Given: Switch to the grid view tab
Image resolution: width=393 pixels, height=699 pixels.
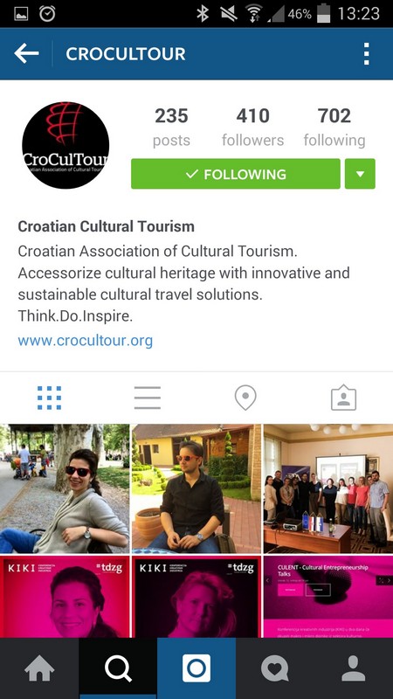Looking at the screenshot, I should click(x=49, y=398).
